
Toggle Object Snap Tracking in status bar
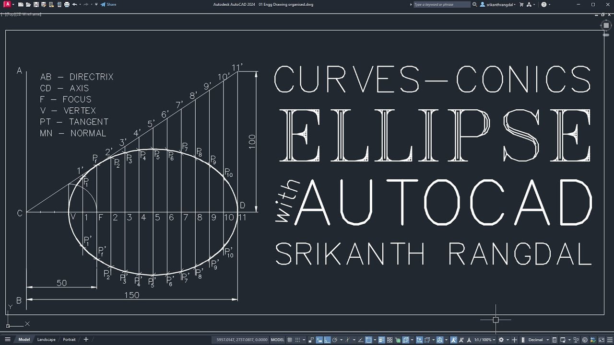pos(361,340)
